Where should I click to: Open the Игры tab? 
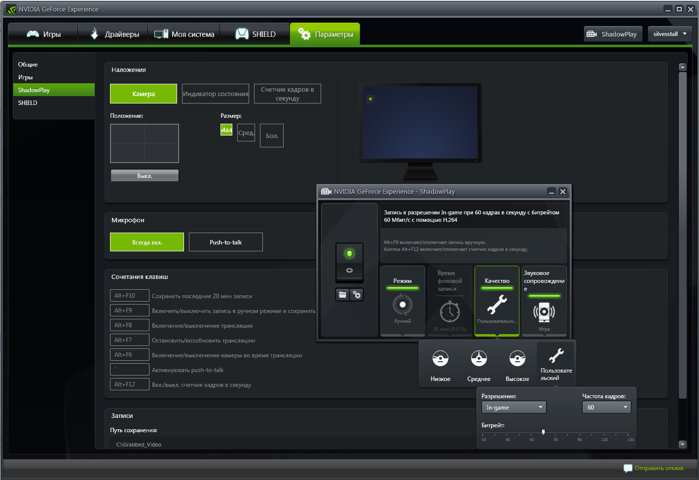tap(43, 34)
